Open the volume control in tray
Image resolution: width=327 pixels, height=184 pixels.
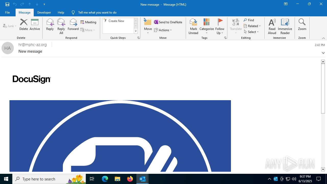coord(294,179)
